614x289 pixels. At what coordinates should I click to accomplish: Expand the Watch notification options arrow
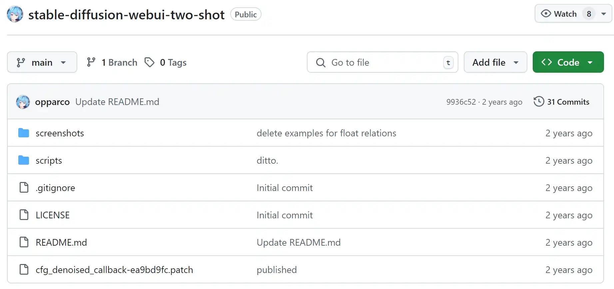click(x=604, y=14)
